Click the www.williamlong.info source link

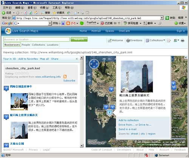coord(48,77)
